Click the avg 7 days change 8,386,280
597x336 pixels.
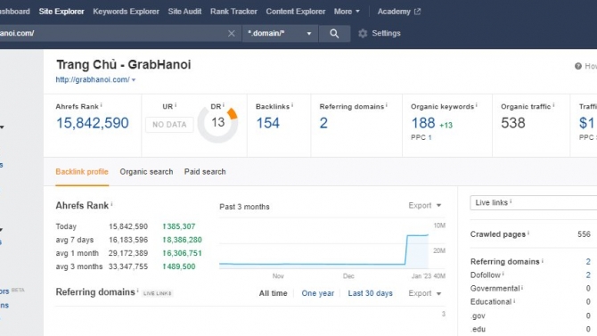tap(183, 240)
